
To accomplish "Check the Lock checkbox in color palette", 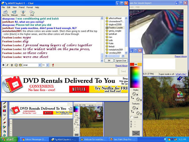I will point(132,117).
